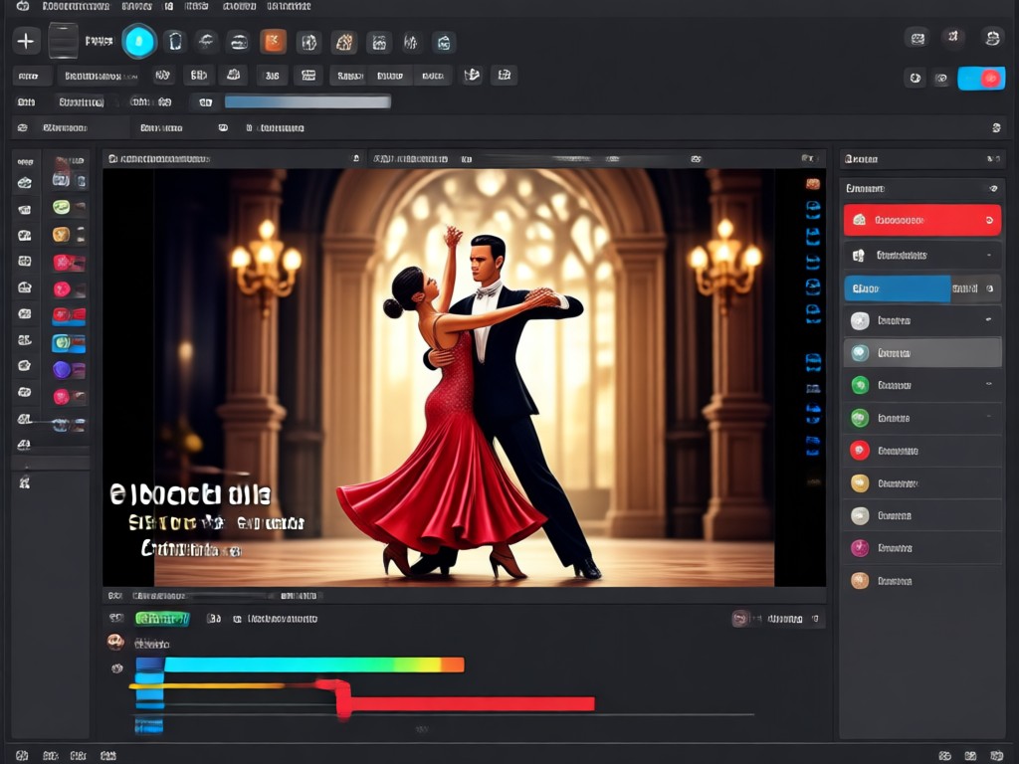Image resolution: width=1019 pixels, height=764 pixels.
Task: Click the yellow bar on the timeline track
Action: coord(207,685)
